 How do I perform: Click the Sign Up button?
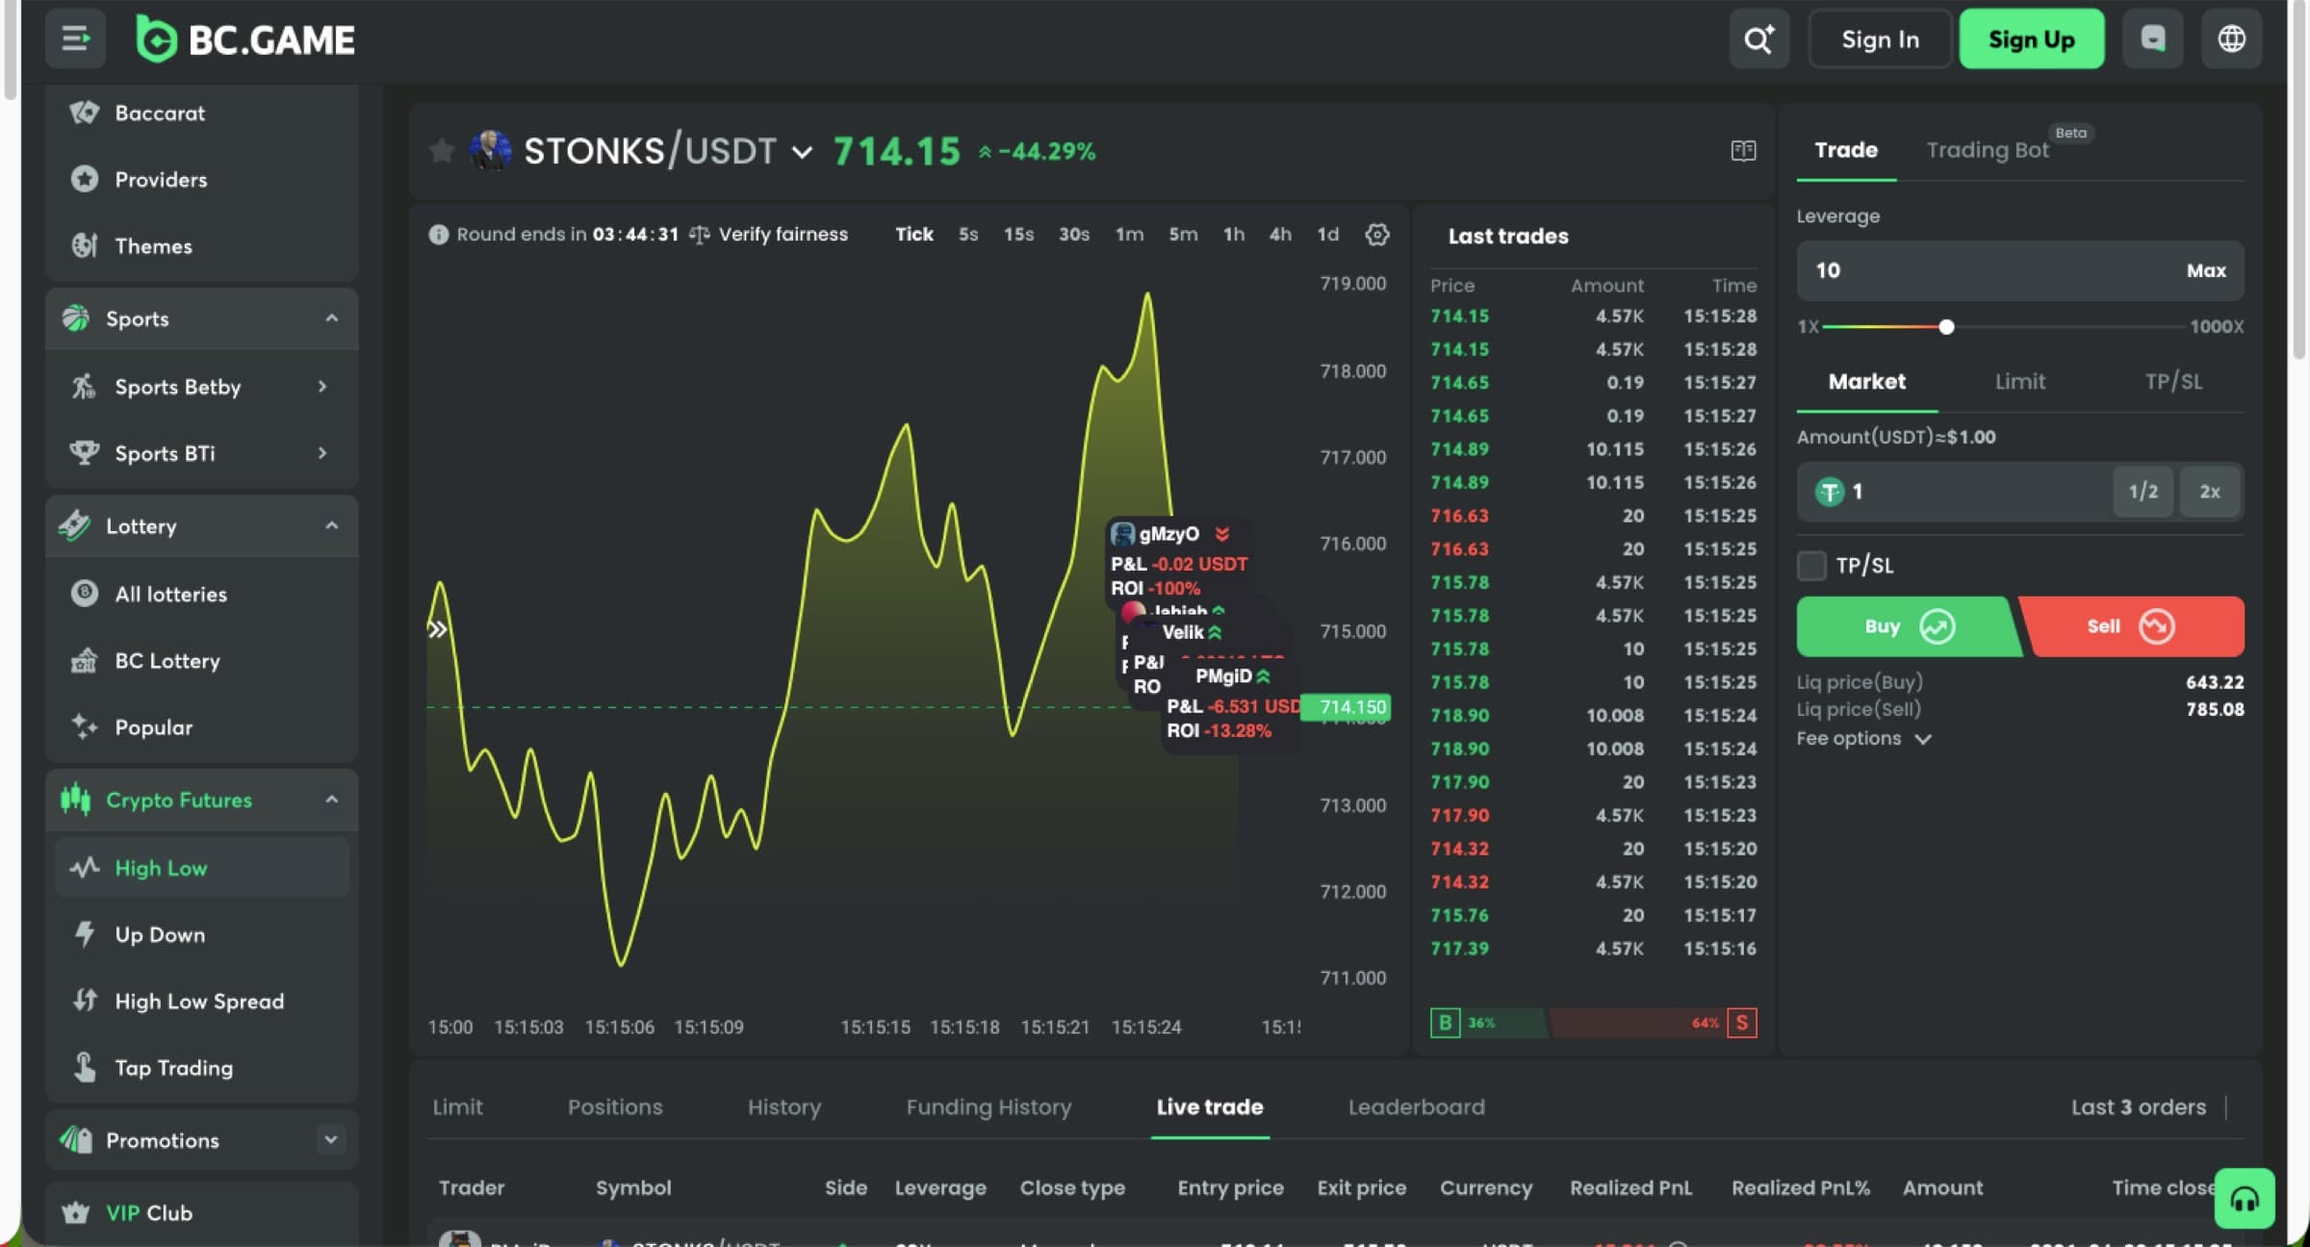tap(2031, 39)
